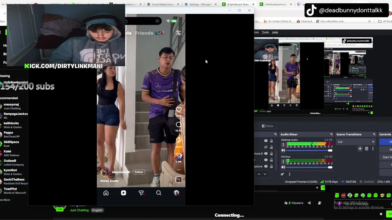Toggle visibility of the third source
This screenshot has height=220, width=392.
[266, 153]
